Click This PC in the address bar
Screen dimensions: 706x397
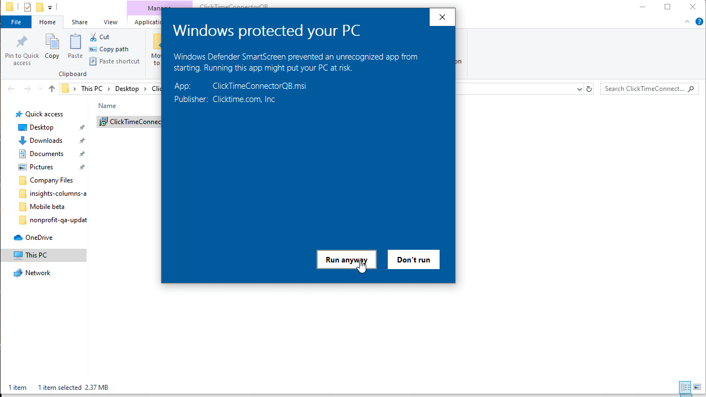point(92,89)
